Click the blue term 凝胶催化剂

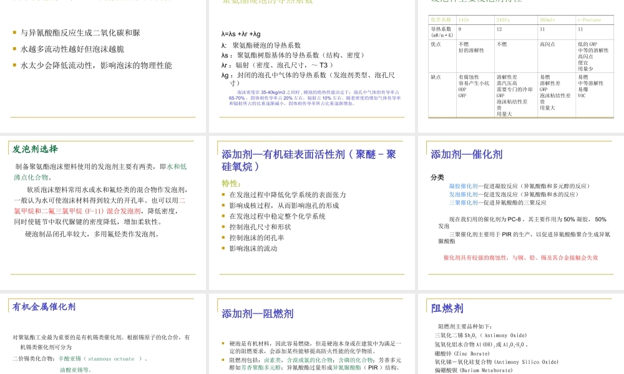tap(463, 186)
